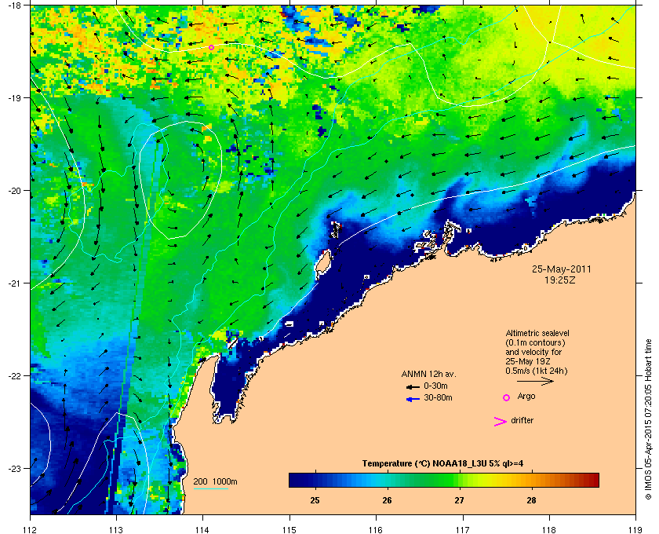This screenshot has height=534, width=659.
Task: Click the '25-May-2011' date label
Action: (x=562, y=269)
